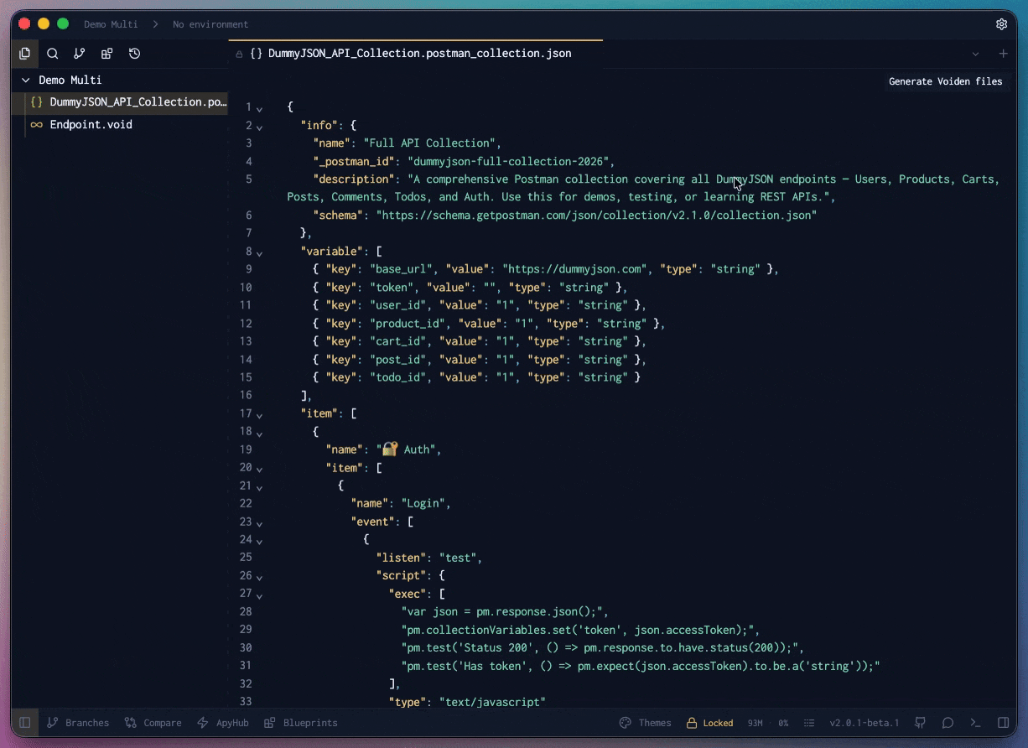Fold event array at line 23
Screen dimensions: 1028x748
[259, 523]
